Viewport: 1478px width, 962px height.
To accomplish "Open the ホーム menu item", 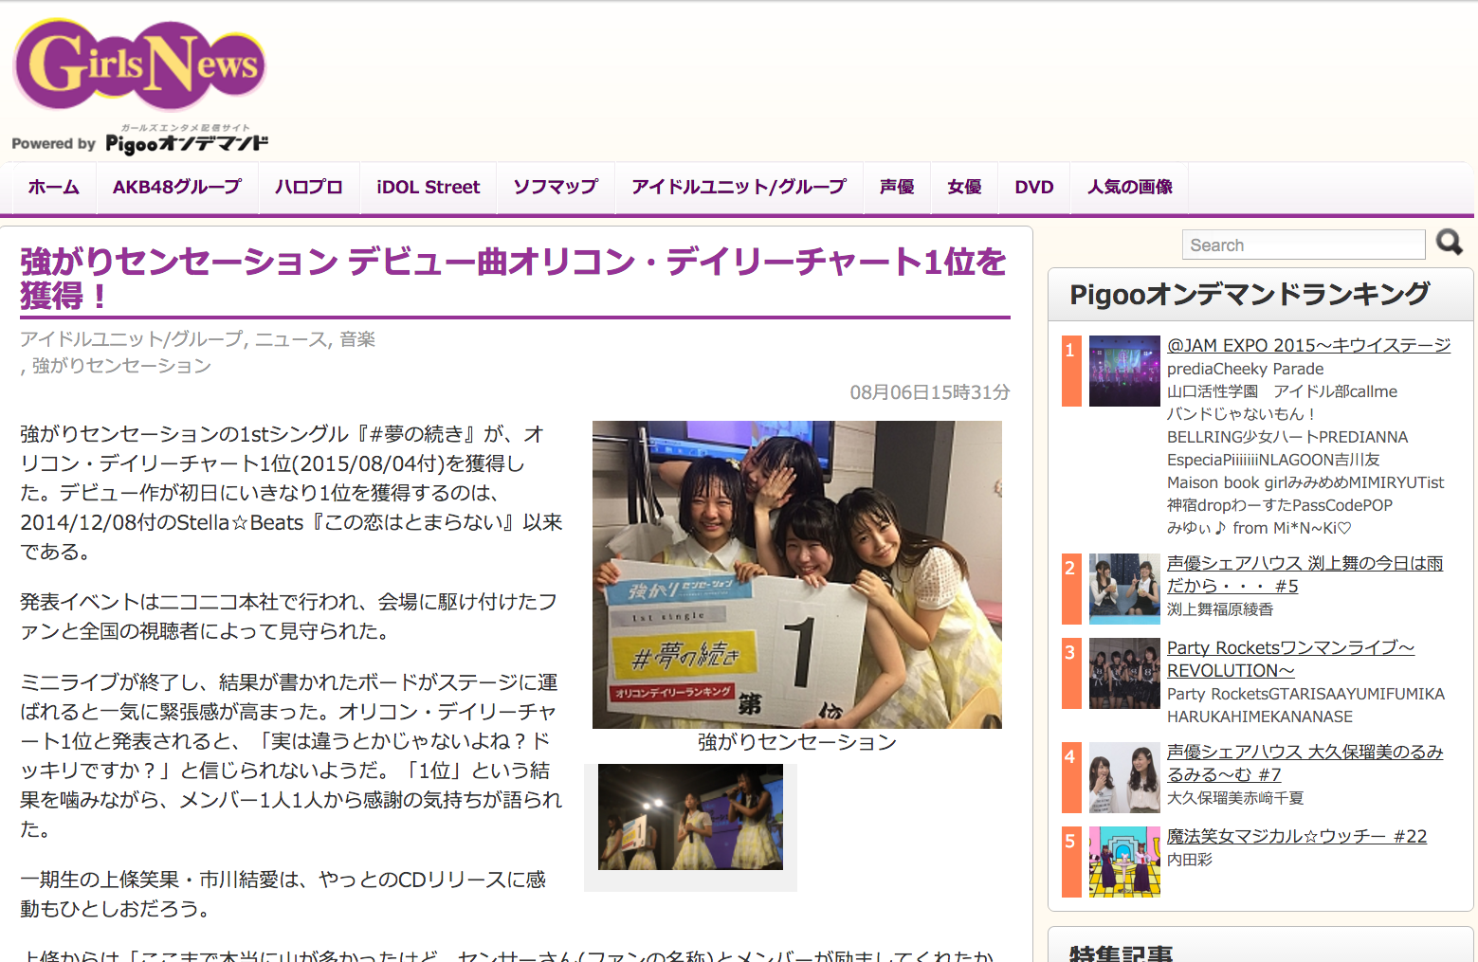I will [x=54, y=188].
